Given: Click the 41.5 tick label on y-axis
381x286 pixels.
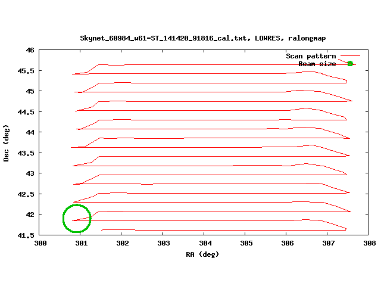Looking at the screenshot, I should (x=26, y=235).
